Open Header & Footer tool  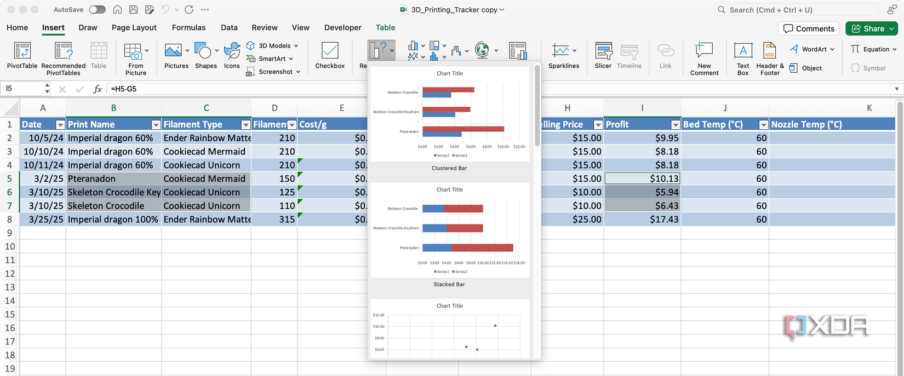coord(770,59)
